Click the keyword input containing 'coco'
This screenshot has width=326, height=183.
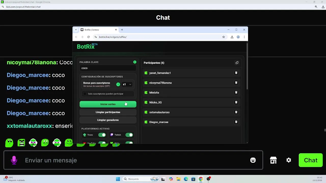[x=108, y=68]
